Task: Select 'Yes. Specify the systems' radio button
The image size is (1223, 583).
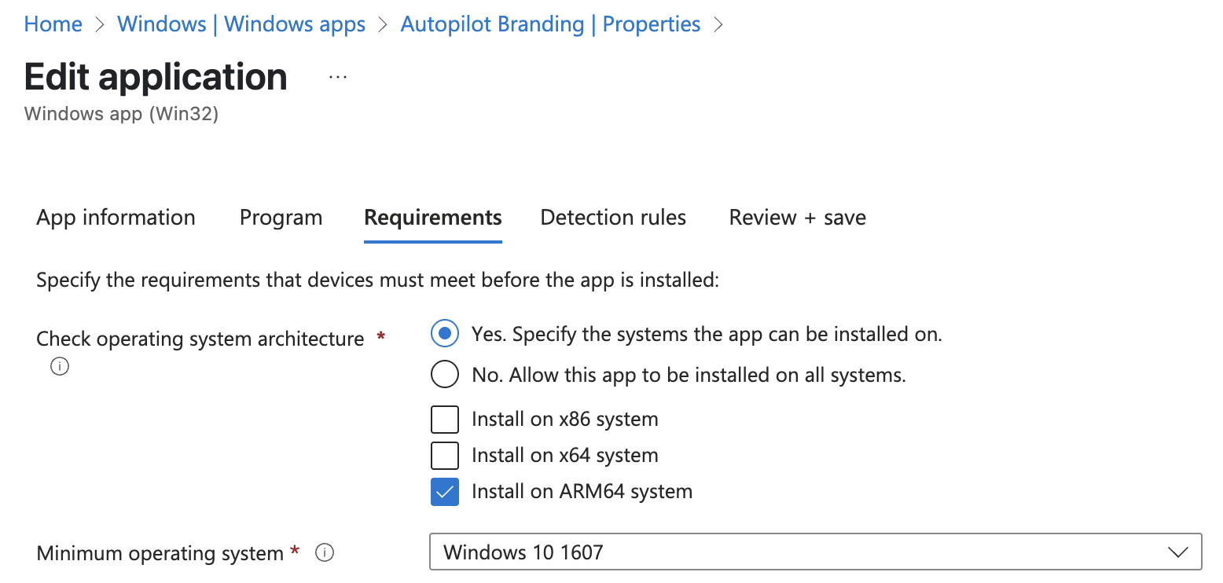Action: [445, 334]
